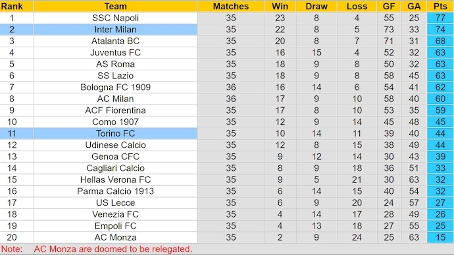454x255 pixels.
Task: Click the red relegation note text
Action: (x=113, y=249)
